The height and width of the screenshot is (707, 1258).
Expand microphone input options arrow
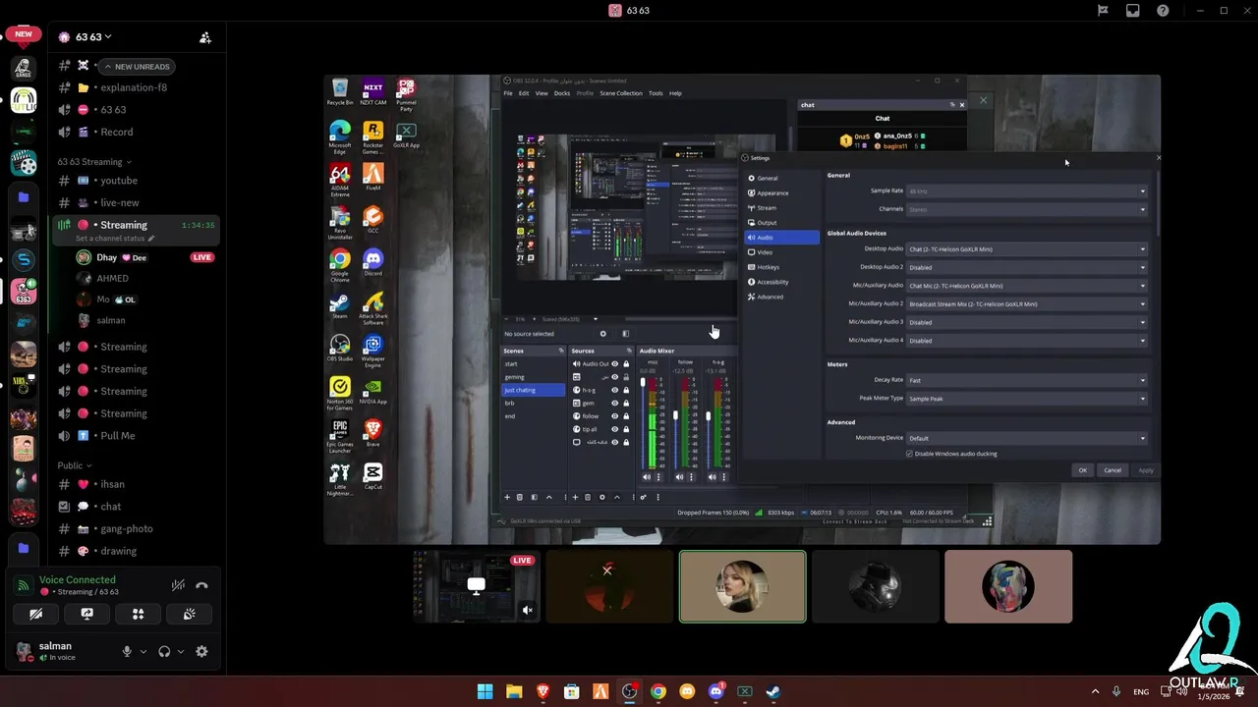[x=143, y=651]
